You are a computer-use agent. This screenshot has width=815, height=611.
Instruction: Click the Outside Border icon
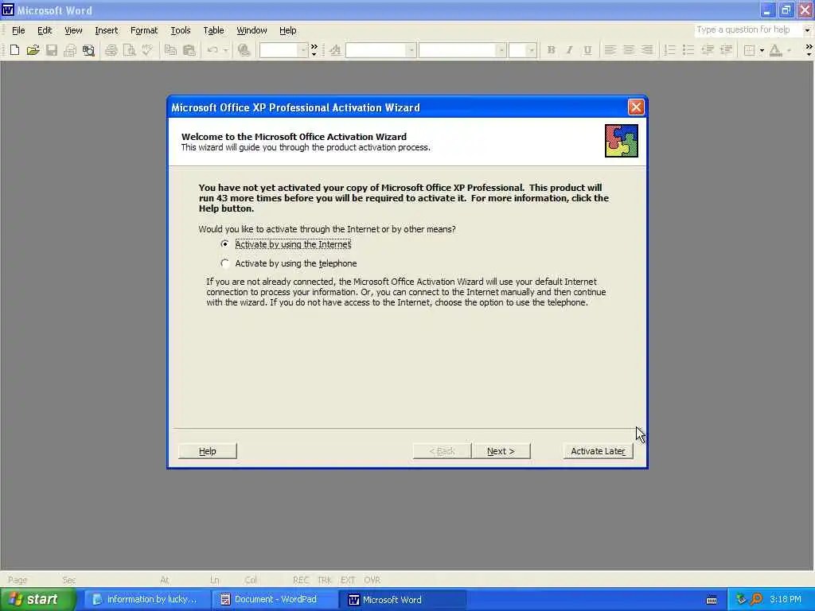coord(749,50)
